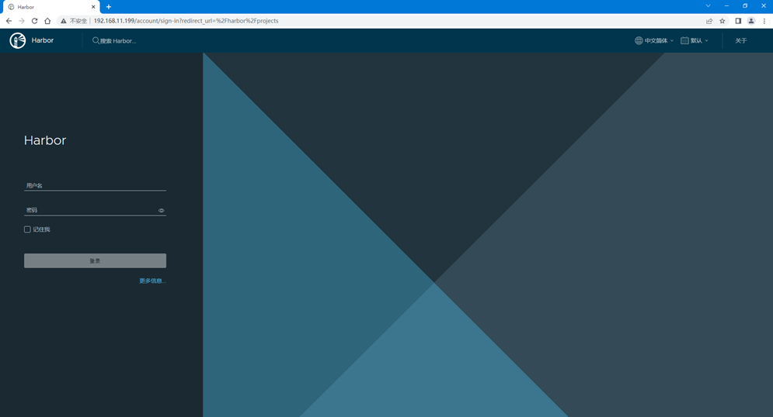Click the Harbor lighthouse logo icon

[18, 40]
